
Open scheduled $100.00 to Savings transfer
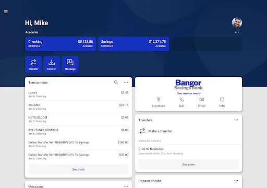[x=188, y=151]
